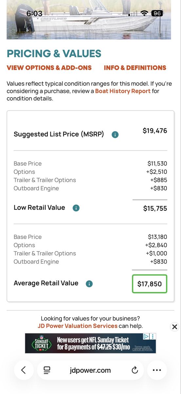Follow the Boat History Report link
Screen dimensions: 181x394
[123, 91]
